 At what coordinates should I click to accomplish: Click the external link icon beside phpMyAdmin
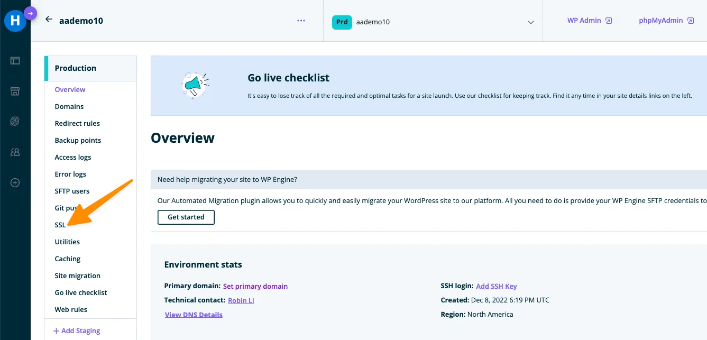[x=690, y=21]
